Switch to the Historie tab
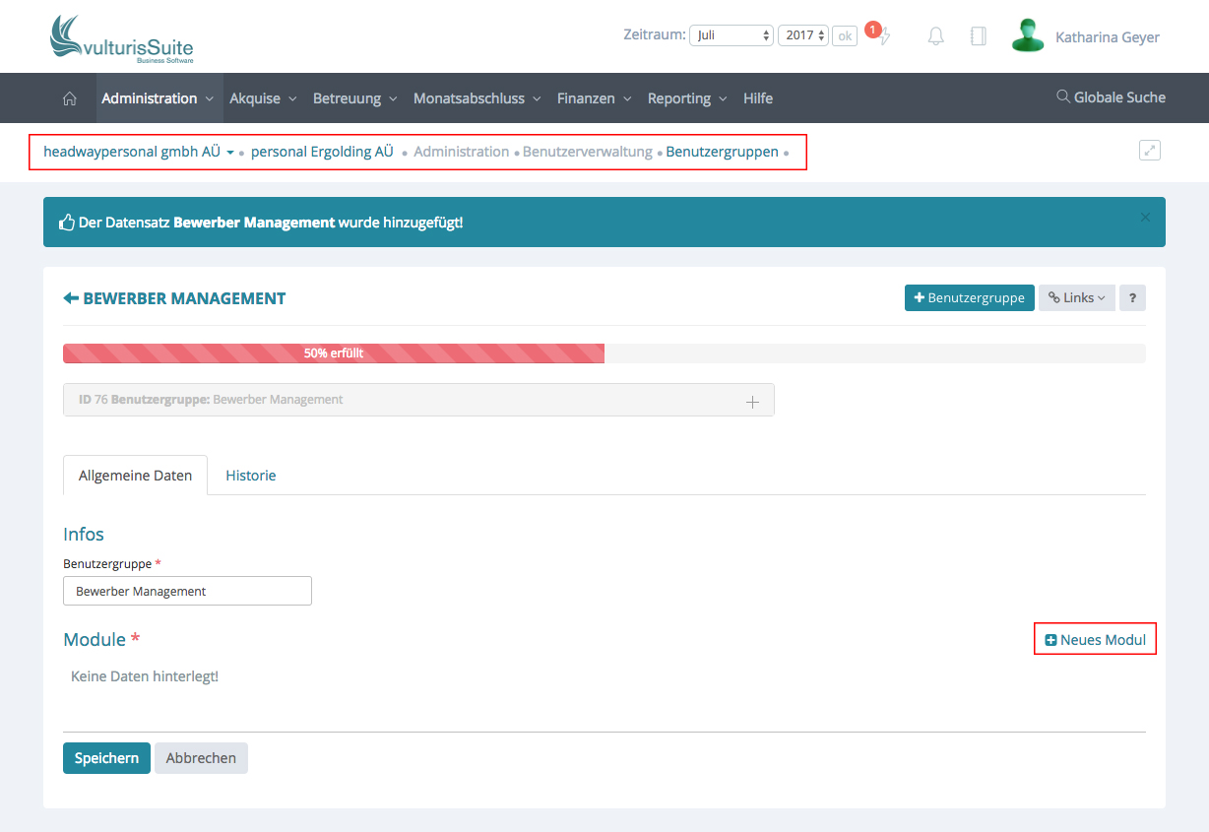Viewport: 1209px width, 832px height. click(251, 476)
